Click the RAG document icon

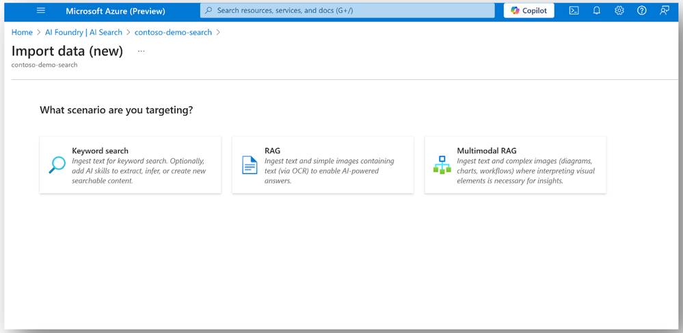coord(250,165)
